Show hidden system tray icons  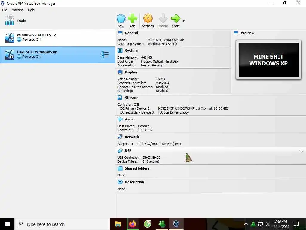click(246, 224)
